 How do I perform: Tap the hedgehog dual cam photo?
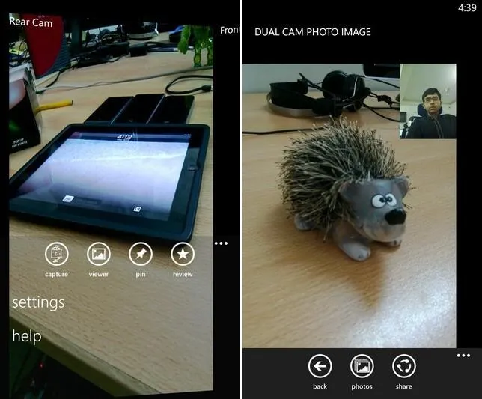350,206
